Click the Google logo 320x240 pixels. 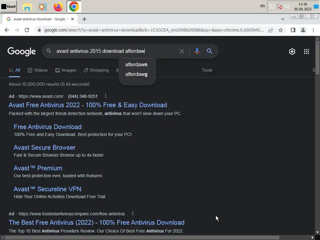click(22, 52)
